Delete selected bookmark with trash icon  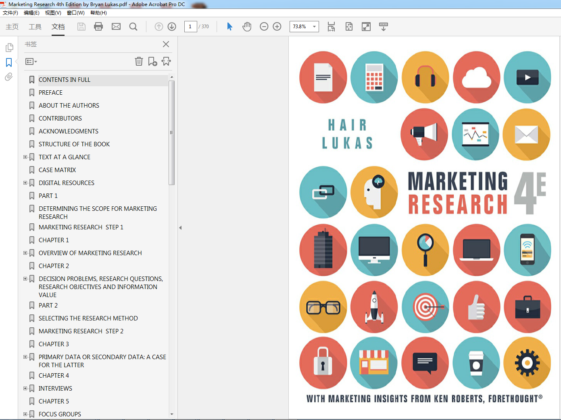tap(139, 61)
